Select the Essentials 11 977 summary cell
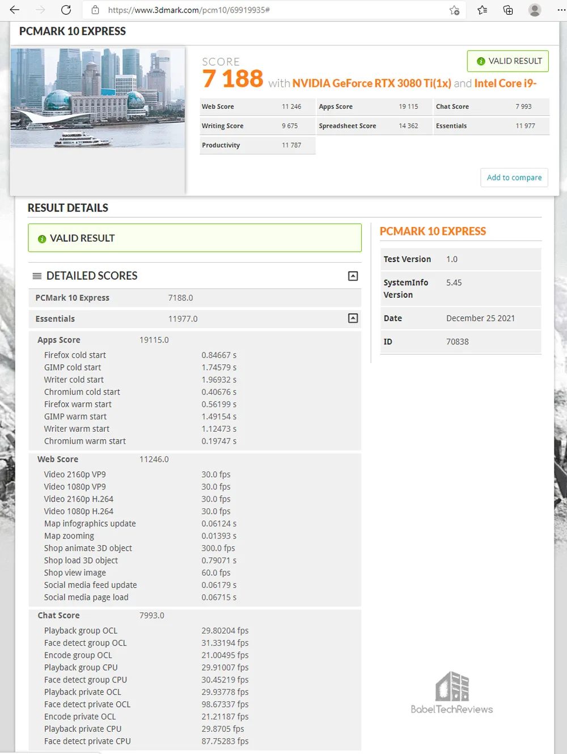The height and width of the screenshot is (754, 567). pyautogui.click(x=492, y=126)
